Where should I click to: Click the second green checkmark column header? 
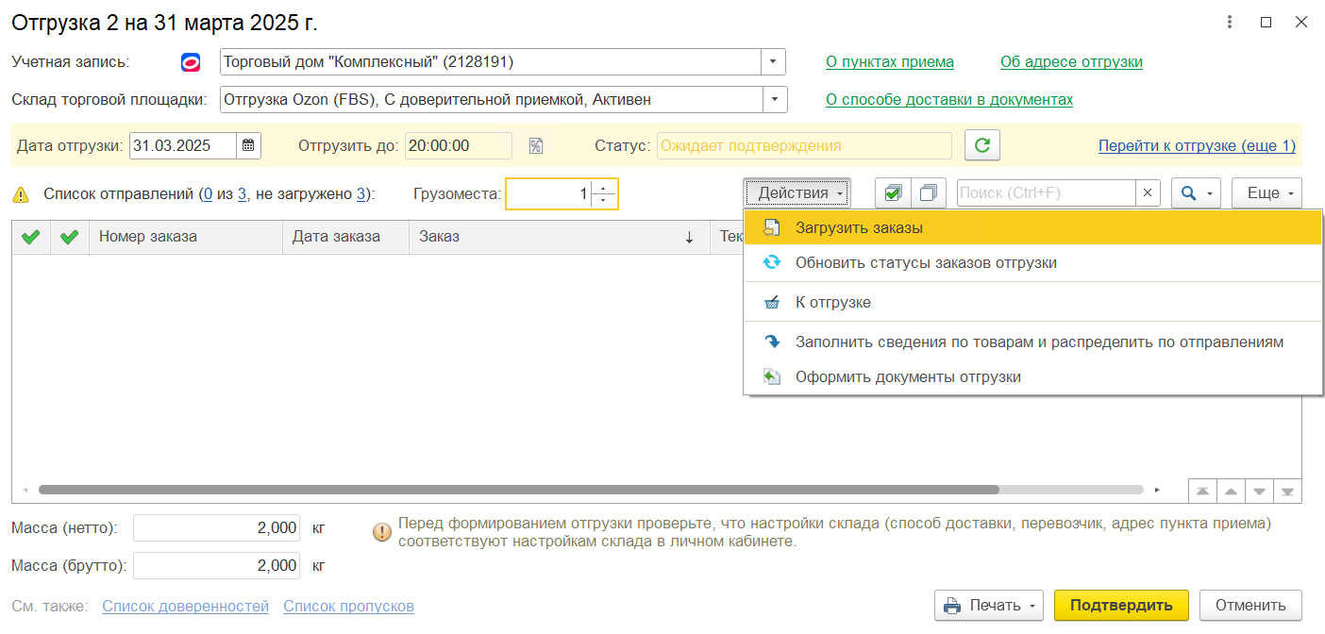coord(69,237)
